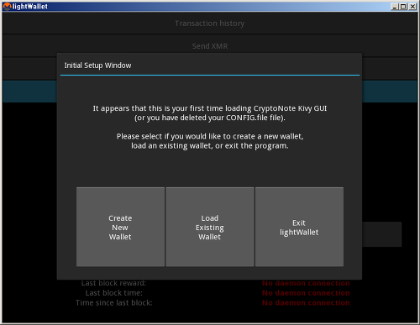The width and height of the screenshot is (420, 325).
Task: Maximize the lightWallet window
Action: [x=403, y=7]
